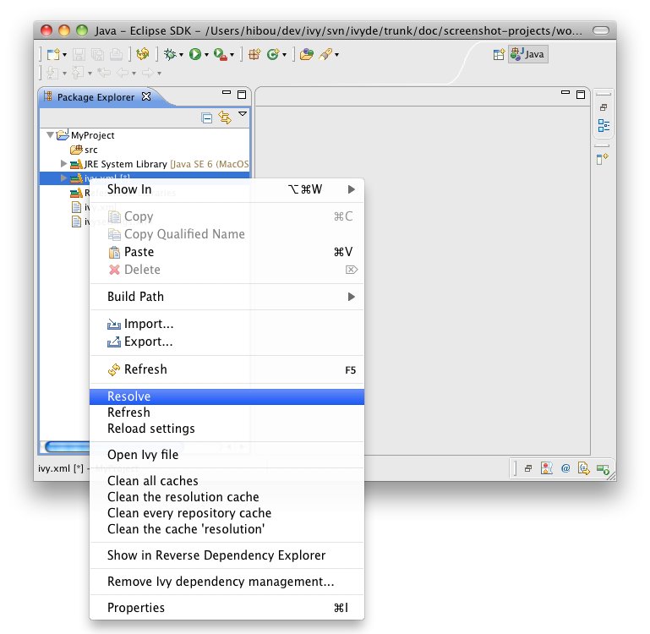Image resolution: width=650 pixels, height=634 pixels.
Task: Switch to the Java perspective button
Action: [528, 54]
